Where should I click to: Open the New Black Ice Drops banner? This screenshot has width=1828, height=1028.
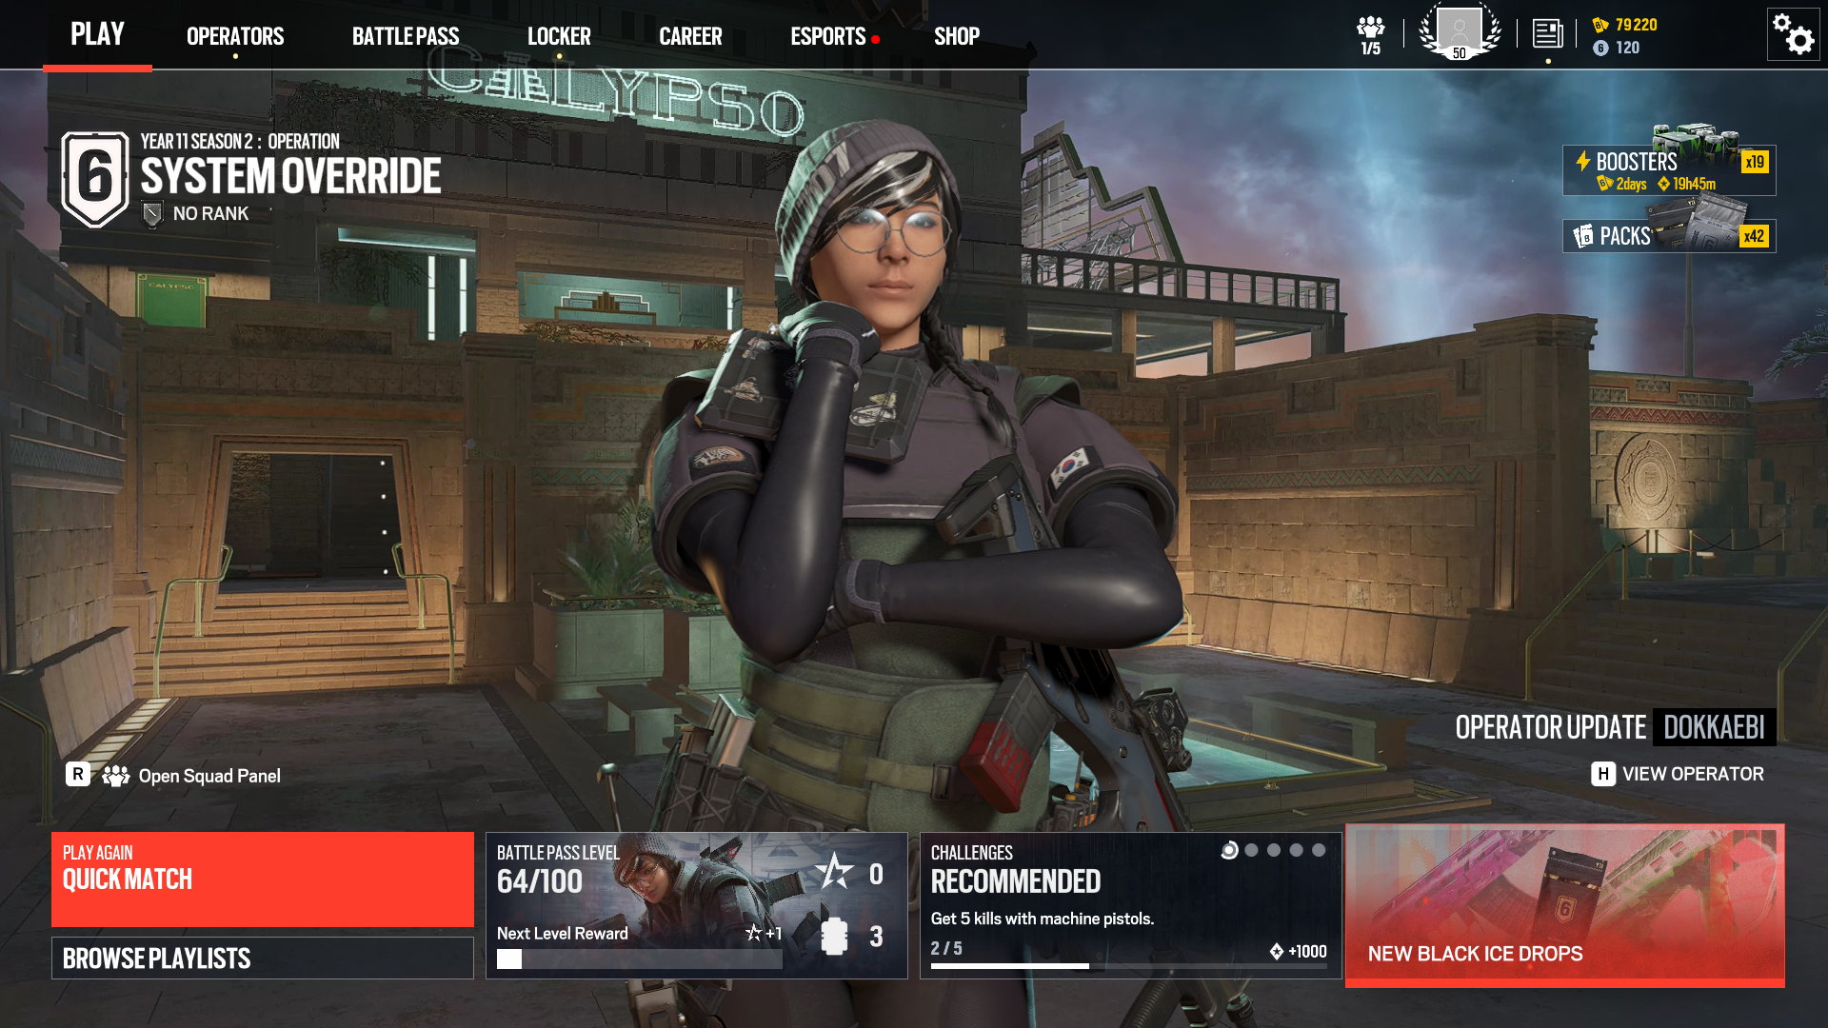click(1565, 905)
